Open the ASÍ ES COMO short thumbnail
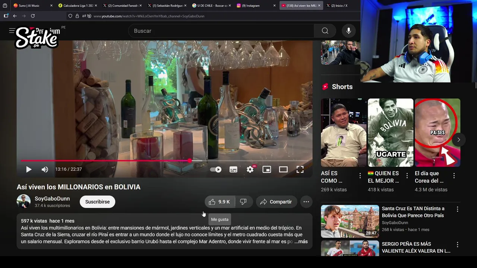The image size is (477, 268). [344, 133]
